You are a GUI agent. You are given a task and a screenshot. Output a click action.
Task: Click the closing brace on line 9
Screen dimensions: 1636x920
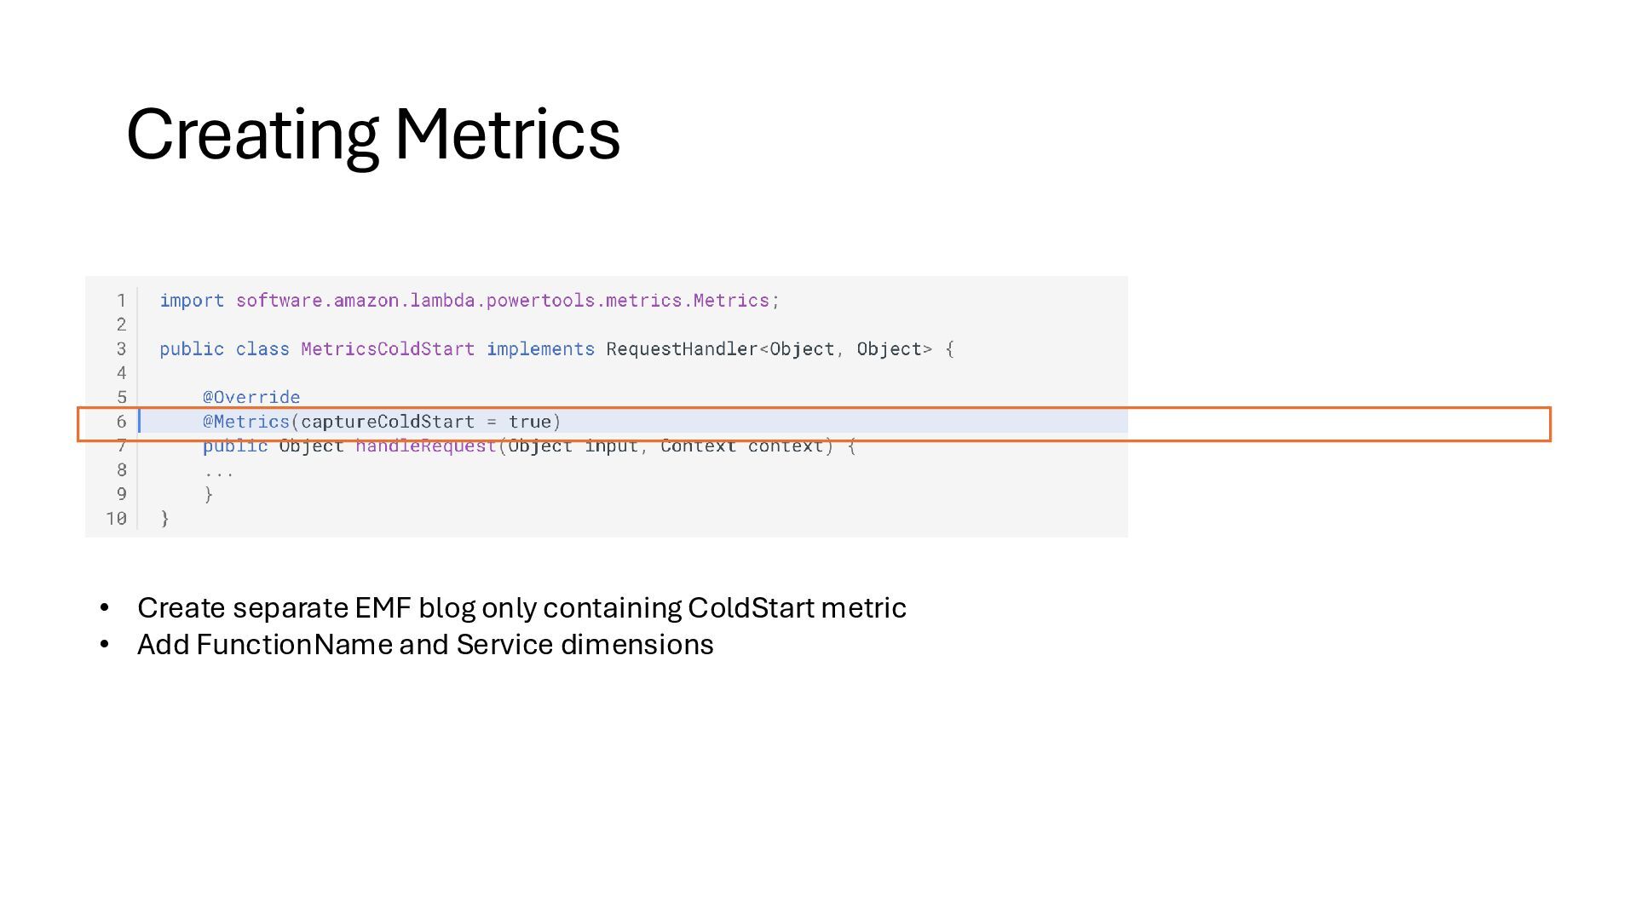coord(209,495)
